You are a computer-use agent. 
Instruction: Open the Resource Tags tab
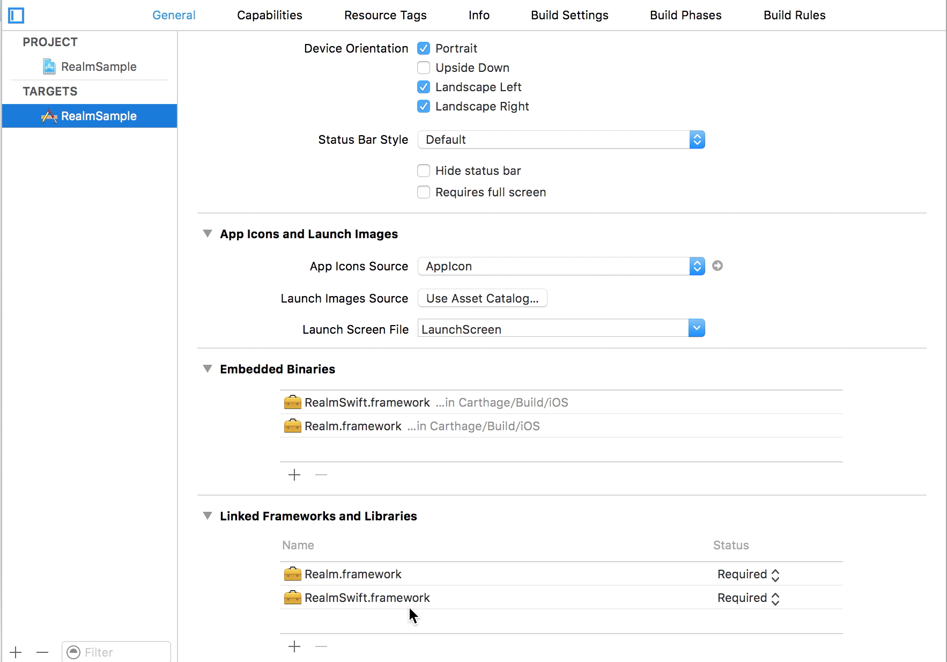click(386, 15)
